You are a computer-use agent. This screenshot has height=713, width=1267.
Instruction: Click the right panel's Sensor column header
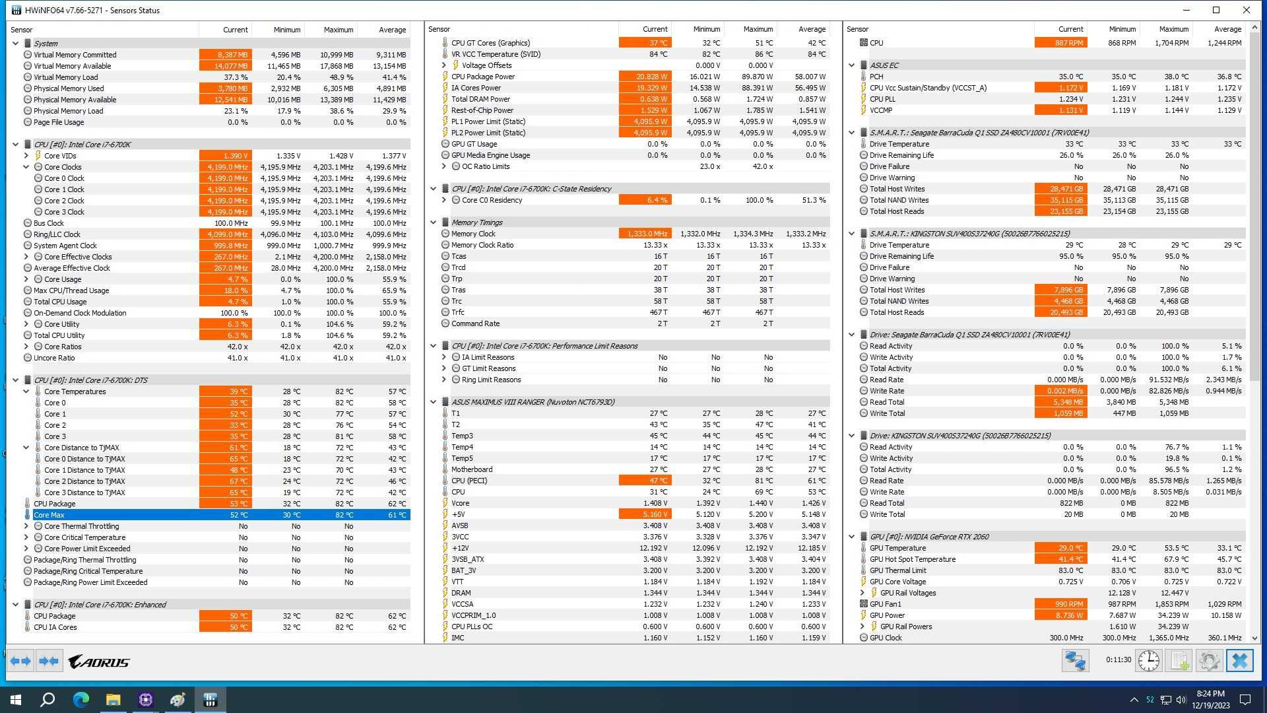[x=938, y=29]
